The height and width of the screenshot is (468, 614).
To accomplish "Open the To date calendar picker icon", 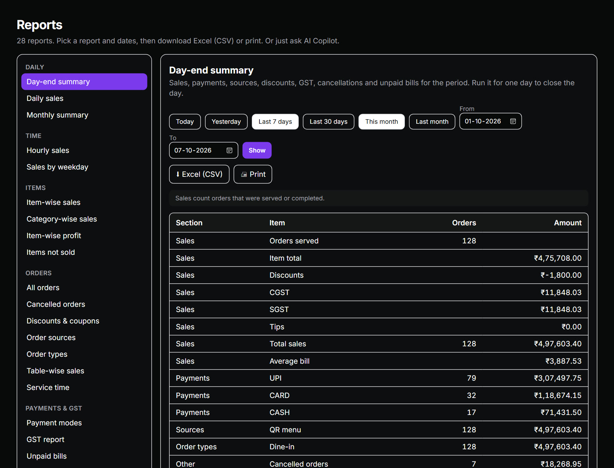I will click(229, 150).
